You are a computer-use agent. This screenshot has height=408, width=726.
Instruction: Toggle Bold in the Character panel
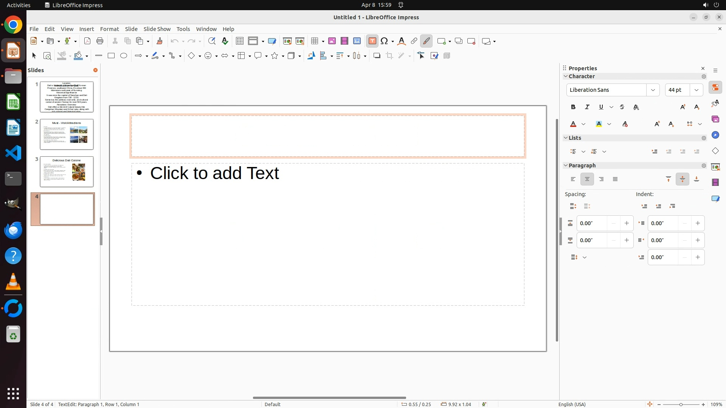click(573, 107)
